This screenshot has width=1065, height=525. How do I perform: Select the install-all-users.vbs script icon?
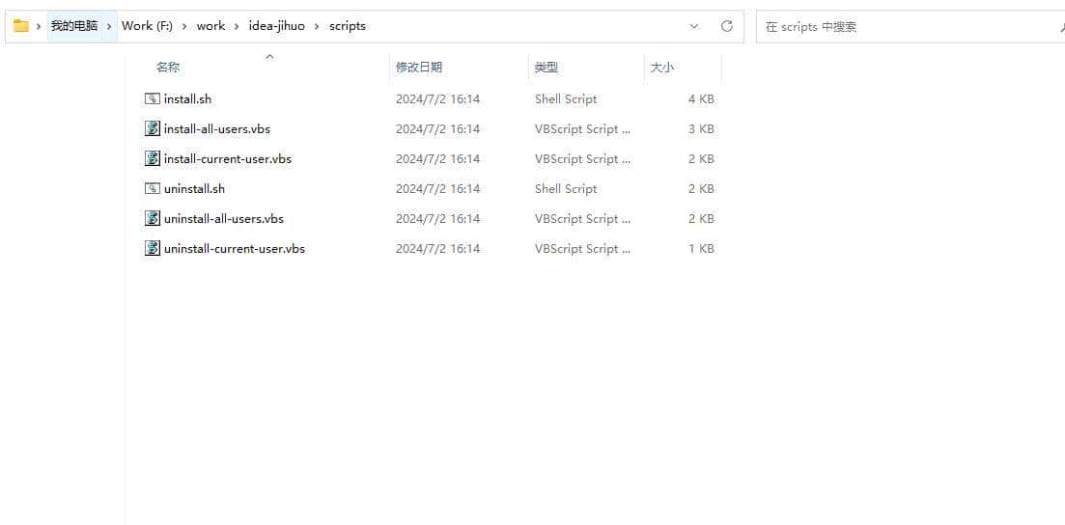(x=153, y=128)
